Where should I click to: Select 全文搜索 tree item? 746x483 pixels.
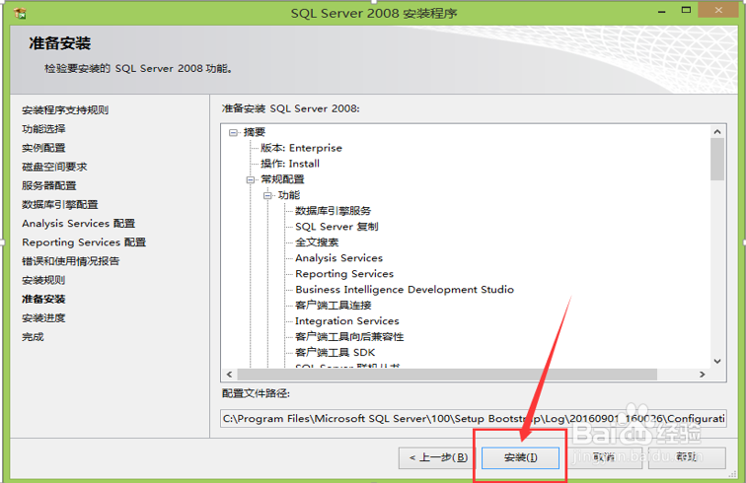coord(317,241)
